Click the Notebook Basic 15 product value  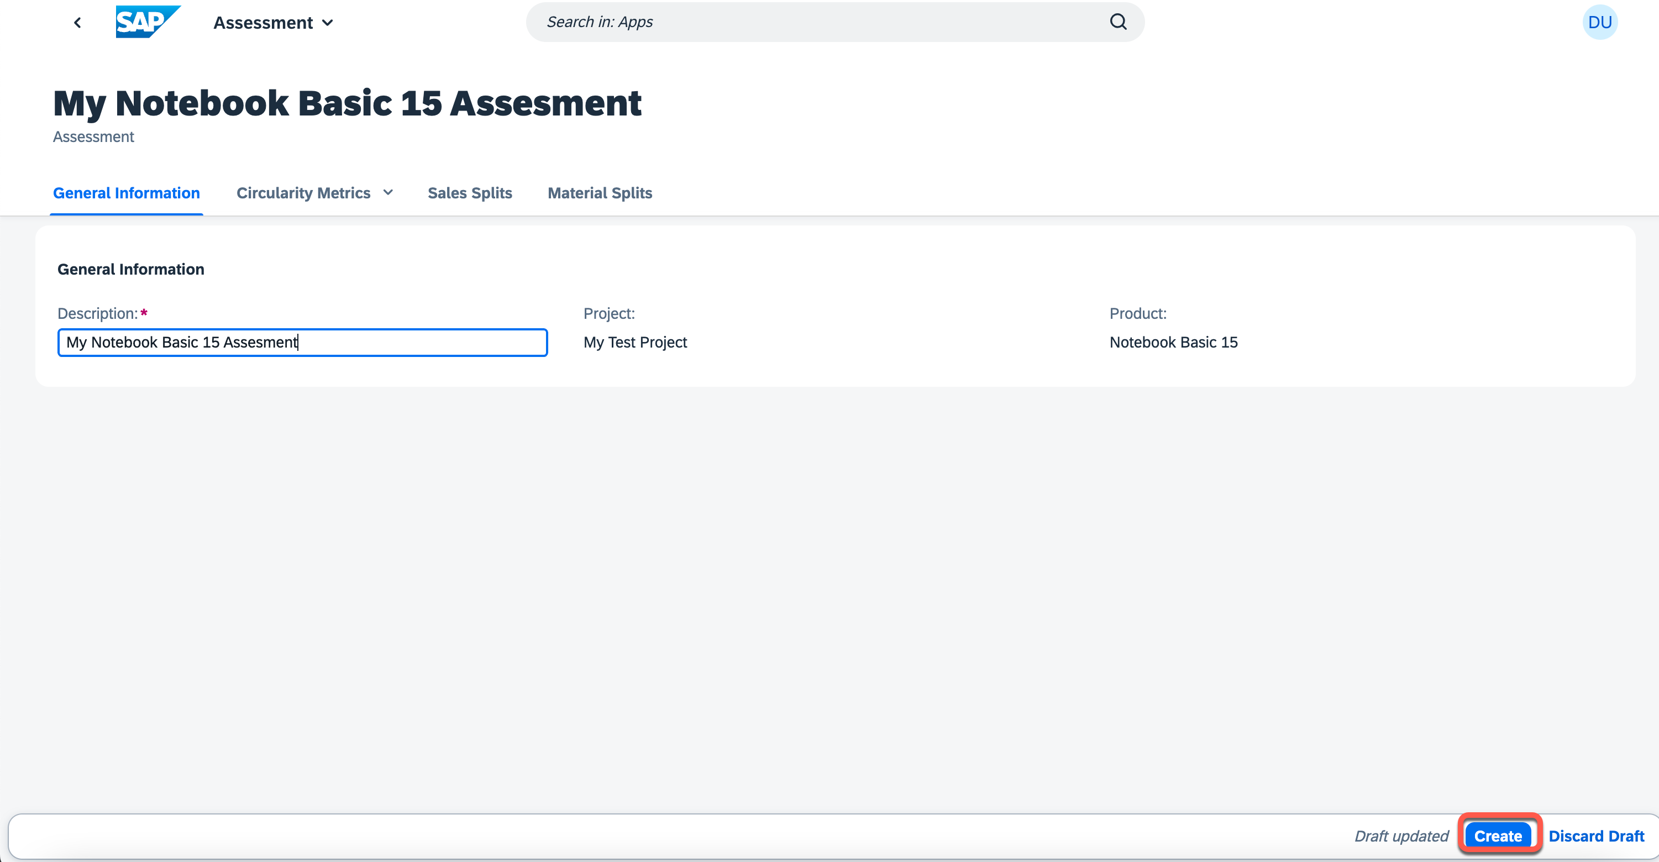click(x=1173, y=342)
